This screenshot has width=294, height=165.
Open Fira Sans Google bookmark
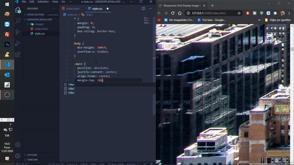point(211,20)
